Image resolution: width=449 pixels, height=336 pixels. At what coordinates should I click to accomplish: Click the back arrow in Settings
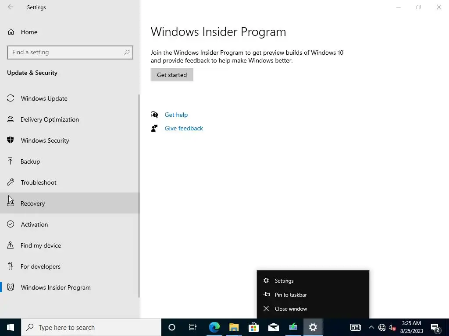[x=11, y=7]
